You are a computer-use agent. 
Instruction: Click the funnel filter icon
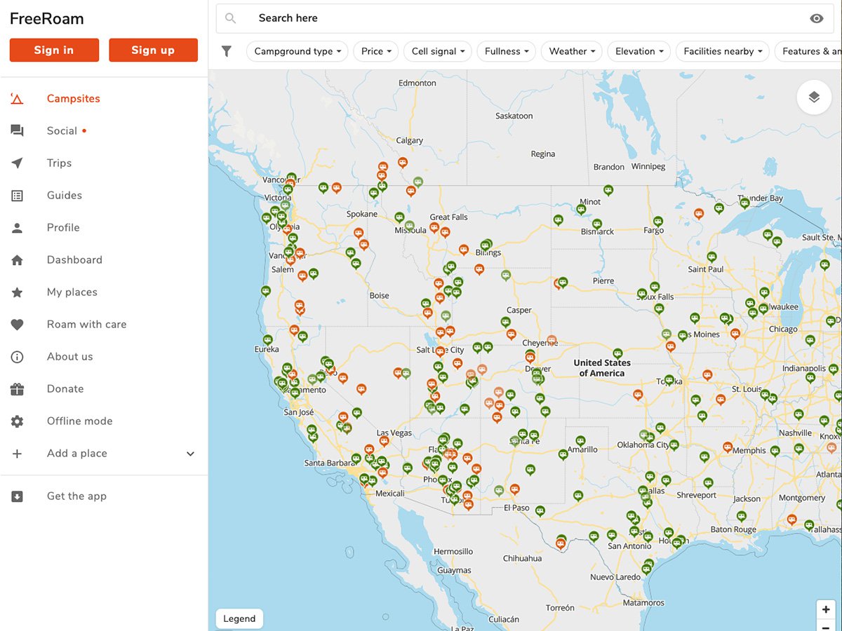(x=227, y=51)
